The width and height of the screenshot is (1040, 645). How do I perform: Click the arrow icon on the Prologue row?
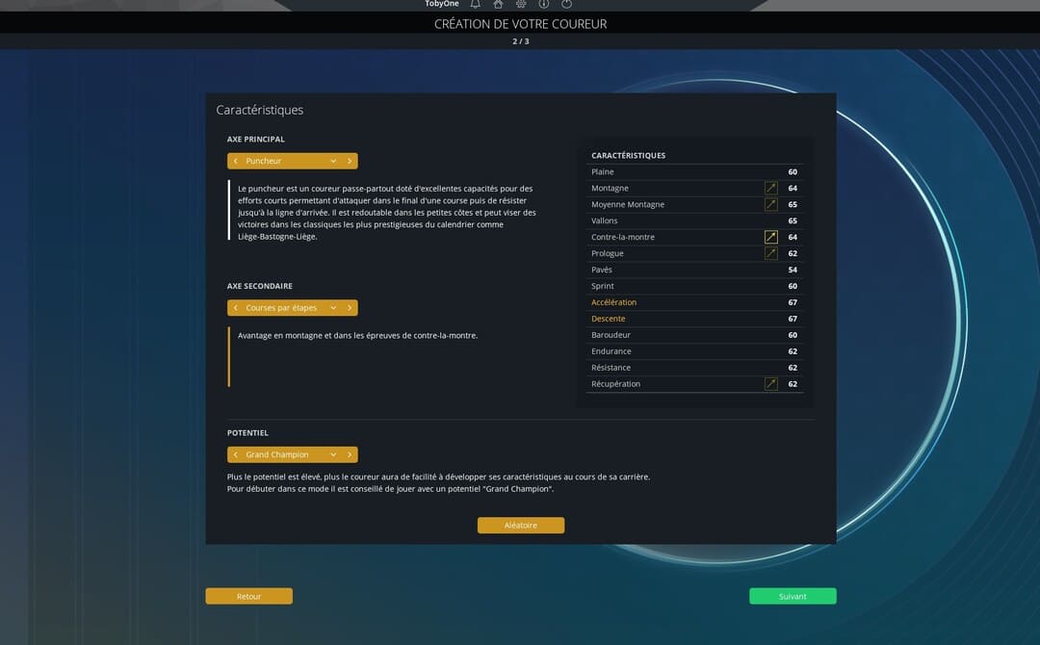pyautogui.click(x=770, y=253)
